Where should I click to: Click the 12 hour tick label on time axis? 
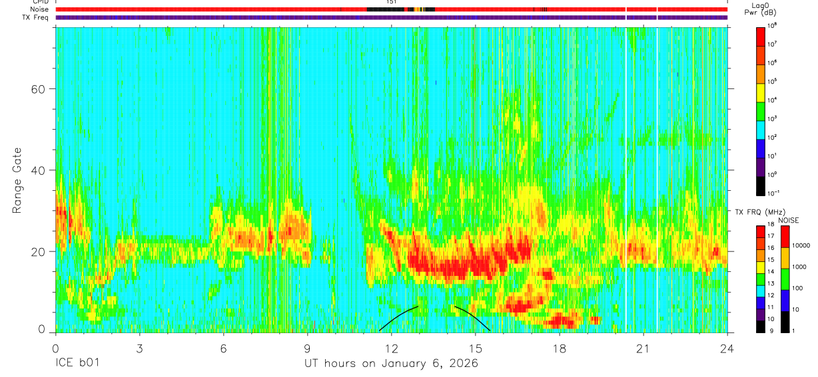tap(391, 348)
